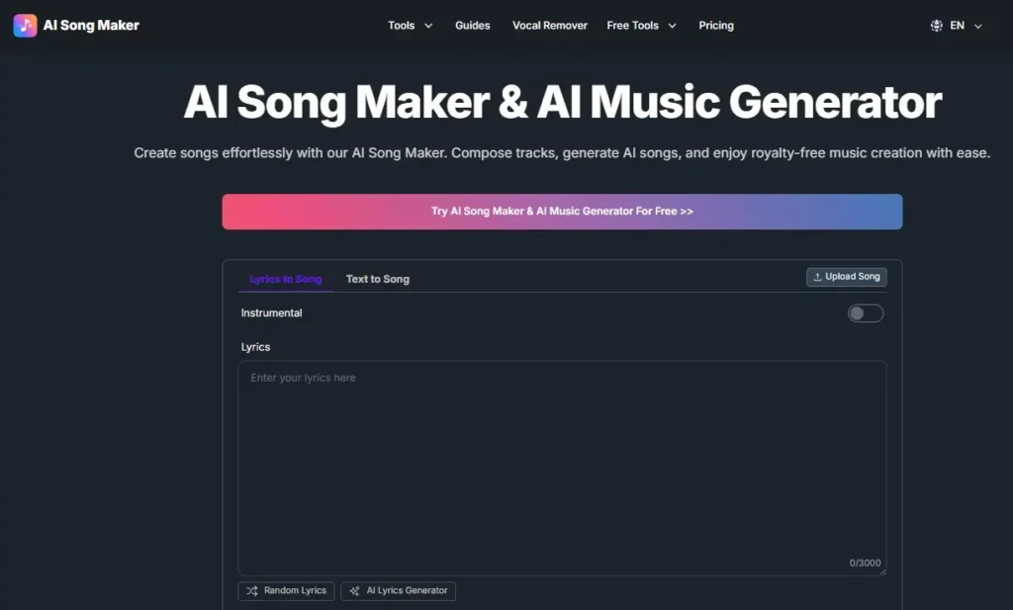Toggle the Instrumental switch on
Viewport: 1013px width, 610px height.
pyautogui.click(x=865, y=312)
